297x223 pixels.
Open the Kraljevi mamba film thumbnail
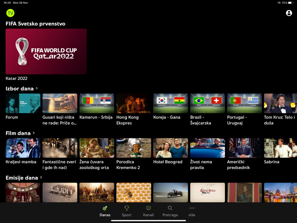click(23, 148)
